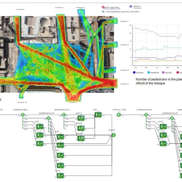Select the lowest pedGoTo block under ent5
This screenshot has width=182, height=182.
[40, 144]
